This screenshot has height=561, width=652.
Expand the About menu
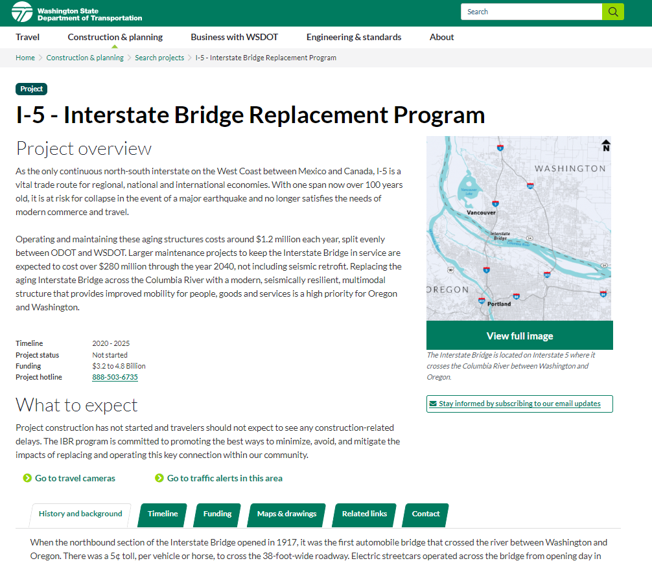coord(441,37)
